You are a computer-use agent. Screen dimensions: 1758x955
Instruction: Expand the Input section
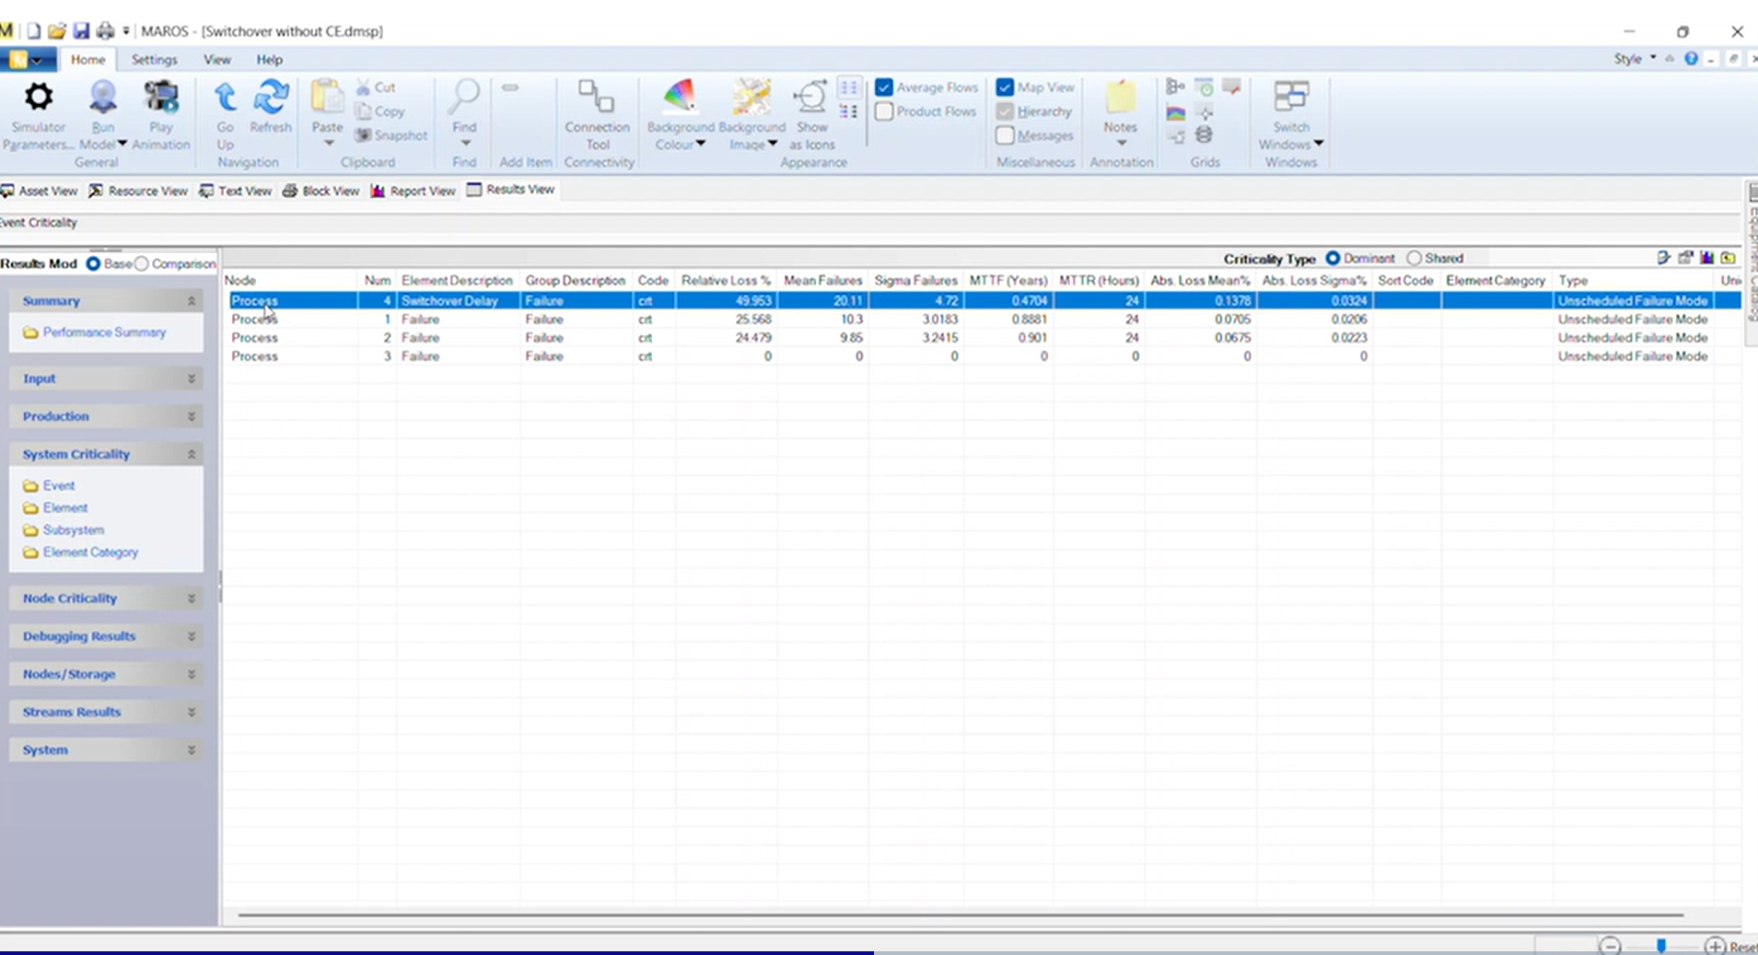pyautogui.click(x=192, y=379)
